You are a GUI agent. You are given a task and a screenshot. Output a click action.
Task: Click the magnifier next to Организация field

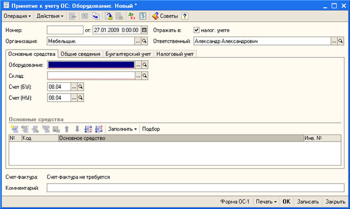point(145,41)
